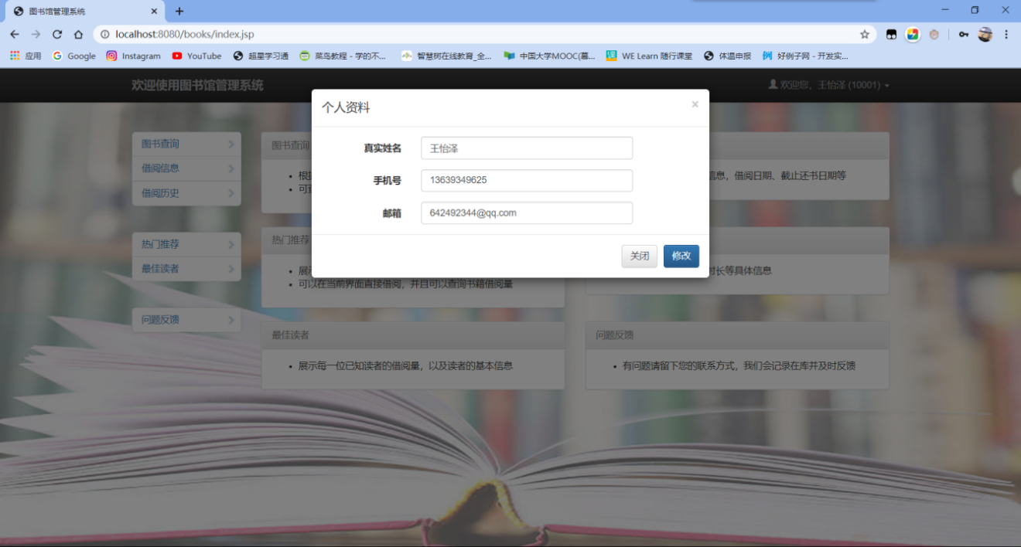Open a new tab with the plus icon

[179, 11]
